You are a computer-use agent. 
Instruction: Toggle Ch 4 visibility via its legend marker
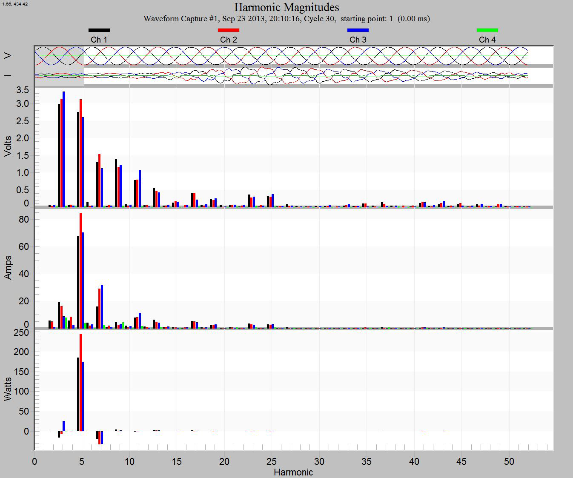point(487,30)
